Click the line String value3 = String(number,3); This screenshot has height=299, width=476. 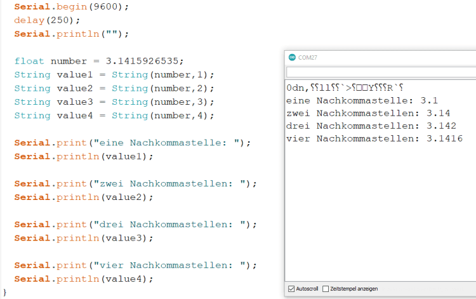click(114, 102)
